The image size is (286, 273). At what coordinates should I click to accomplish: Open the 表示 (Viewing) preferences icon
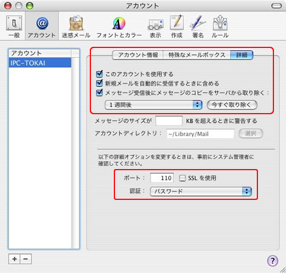click(x=156, y=27)
